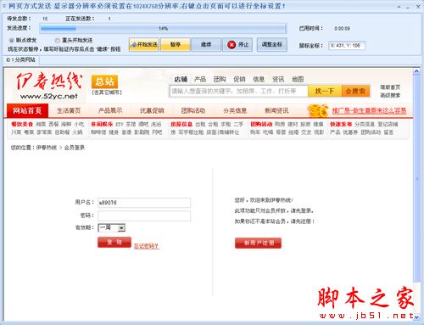Screen dimensions: 424x325
Task: Click the 继续 continue button
Action: click(206, 45)
